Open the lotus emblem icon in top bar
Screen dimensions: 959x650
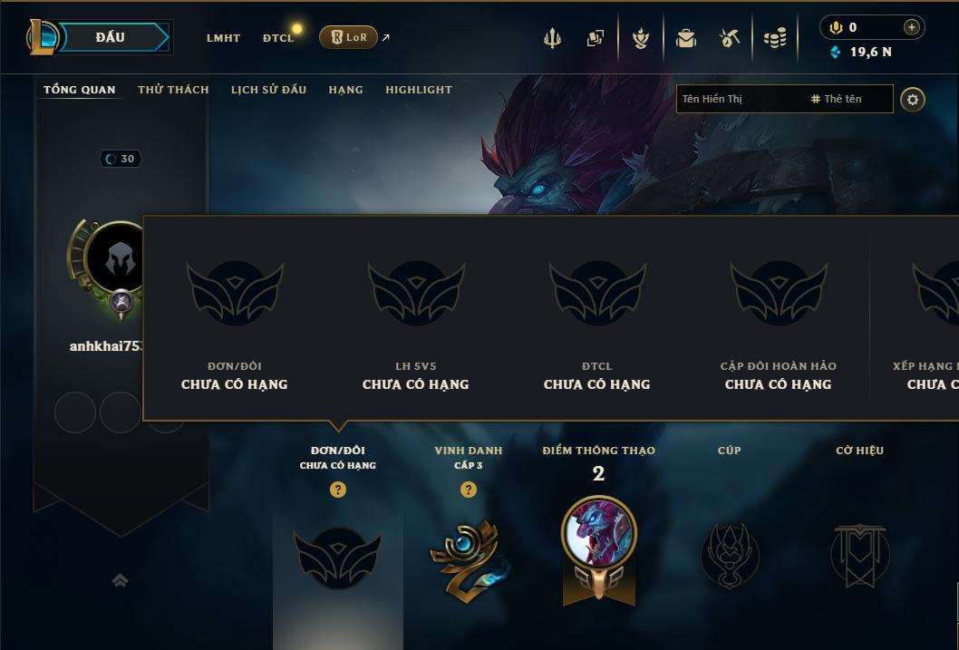[x=640, y=38]
